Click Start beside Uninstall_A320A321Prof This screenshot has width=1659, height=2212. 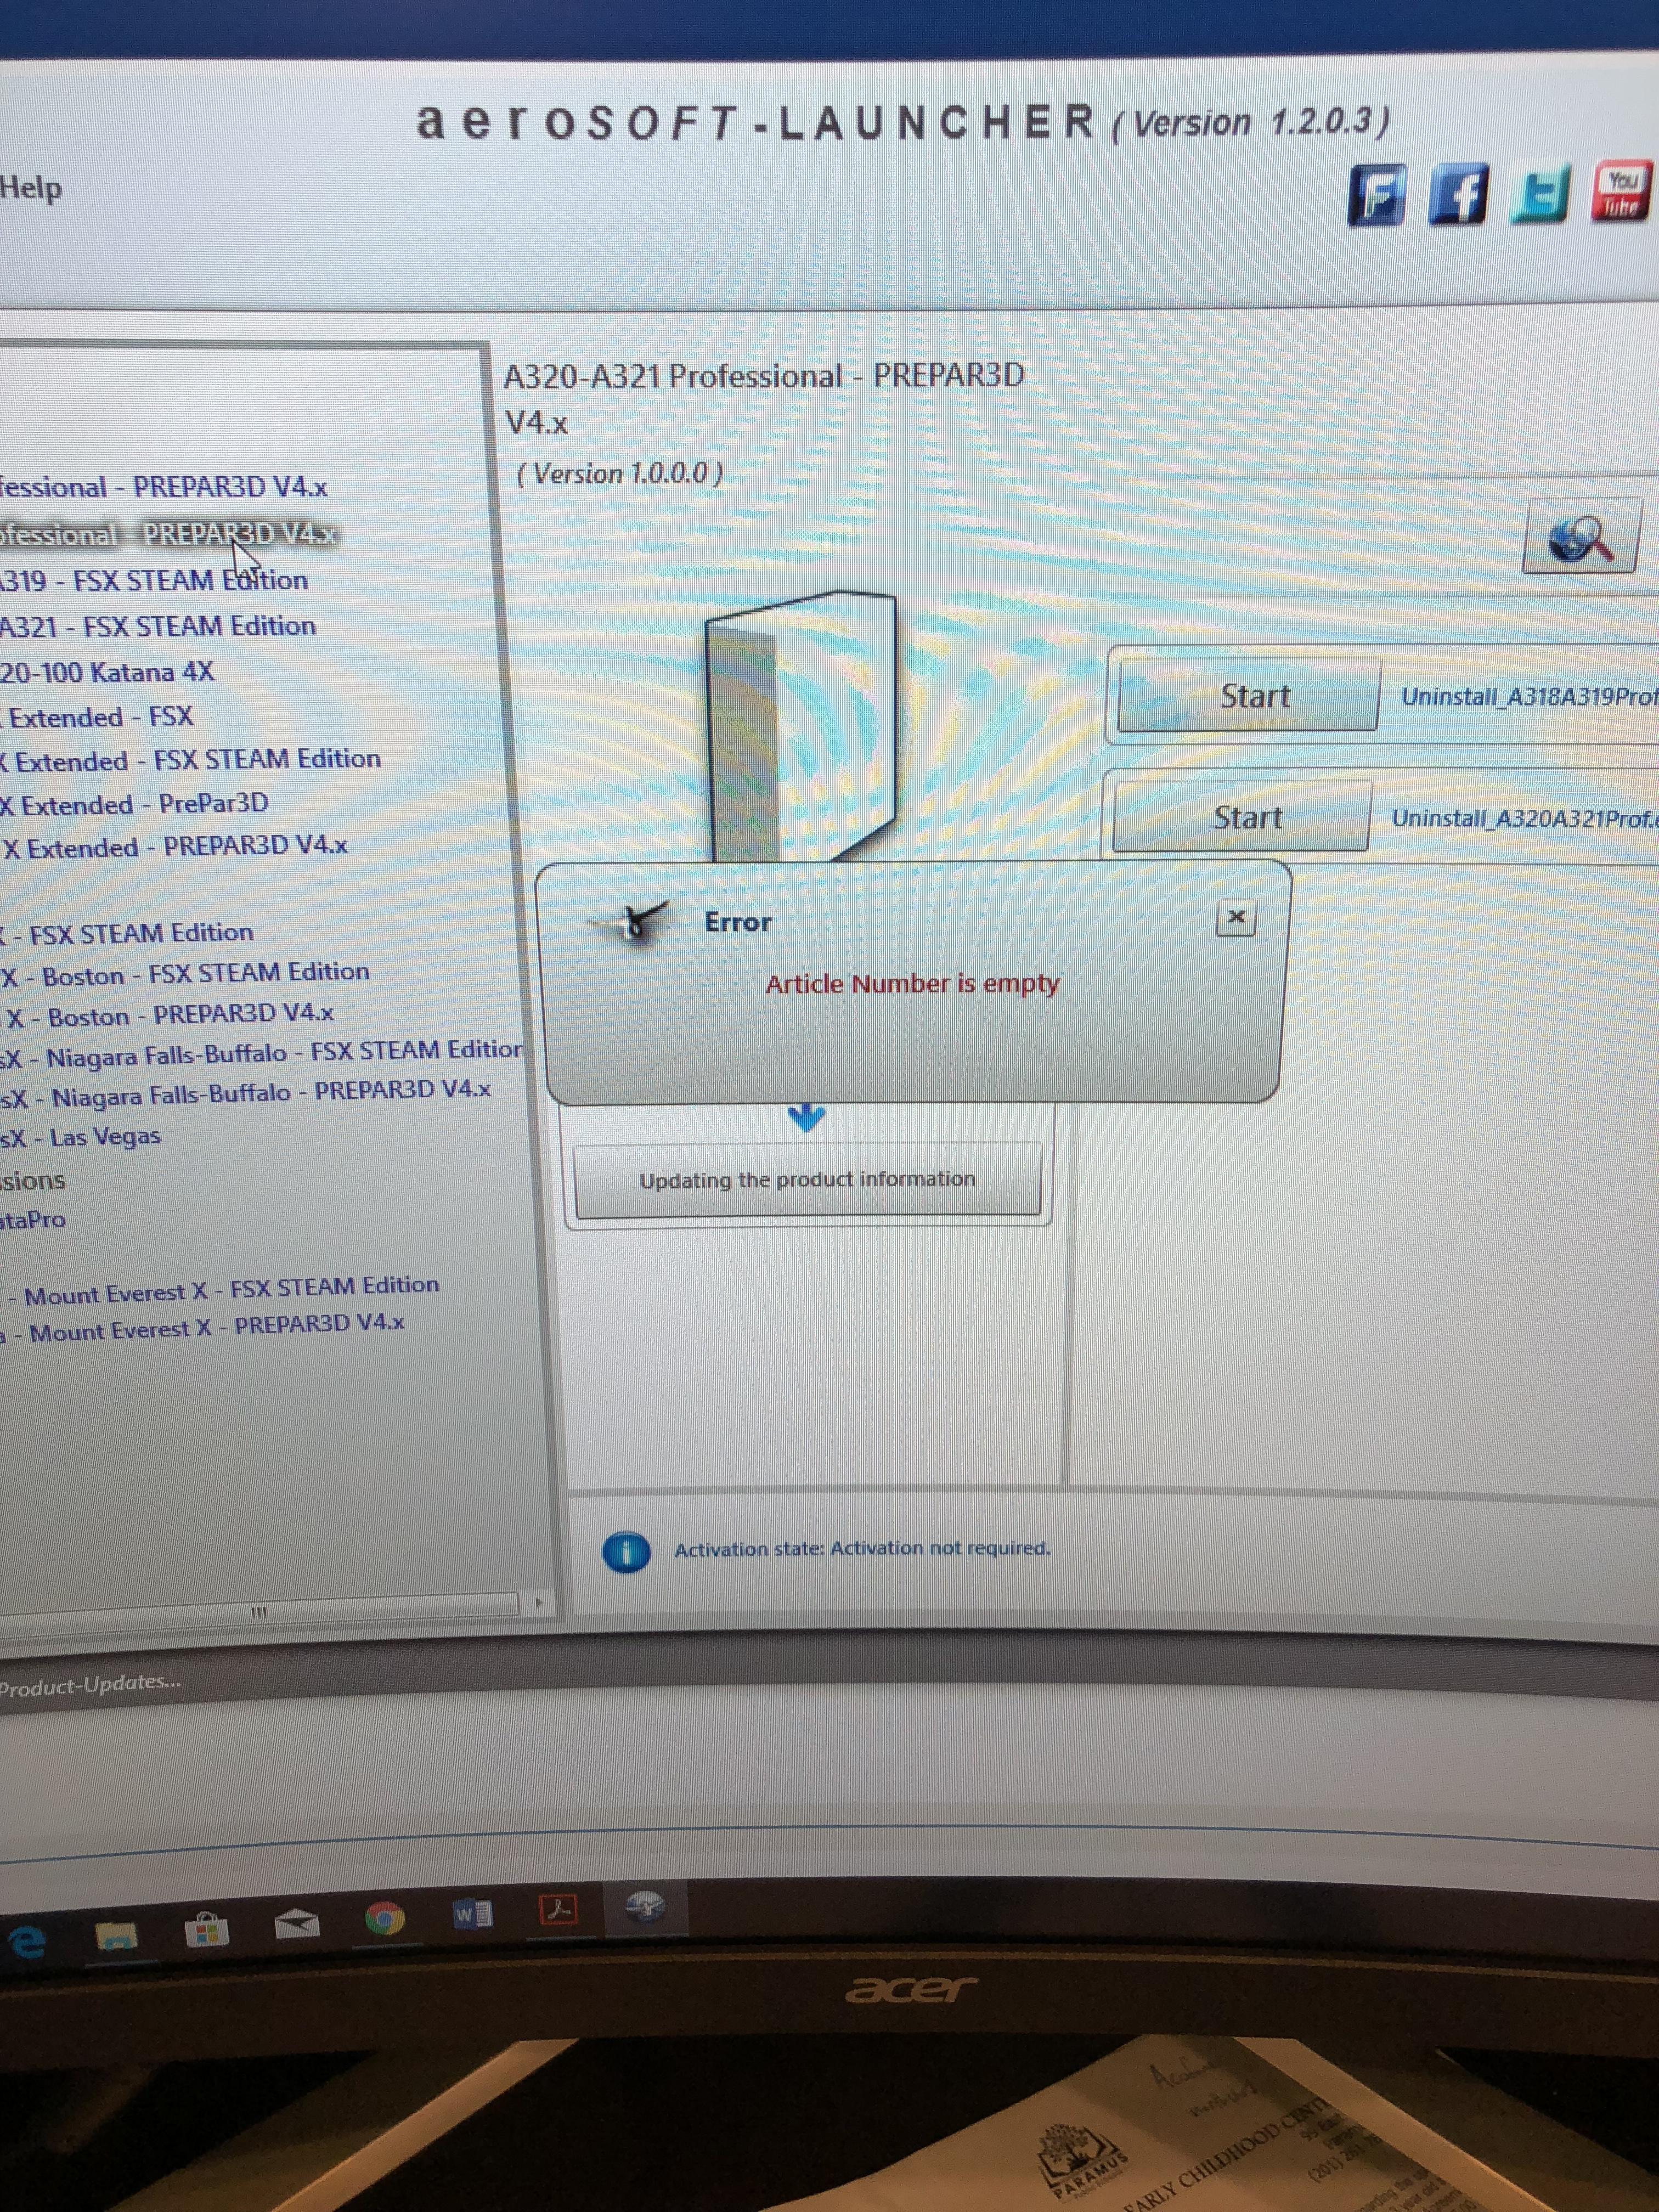click(1242, 816)
